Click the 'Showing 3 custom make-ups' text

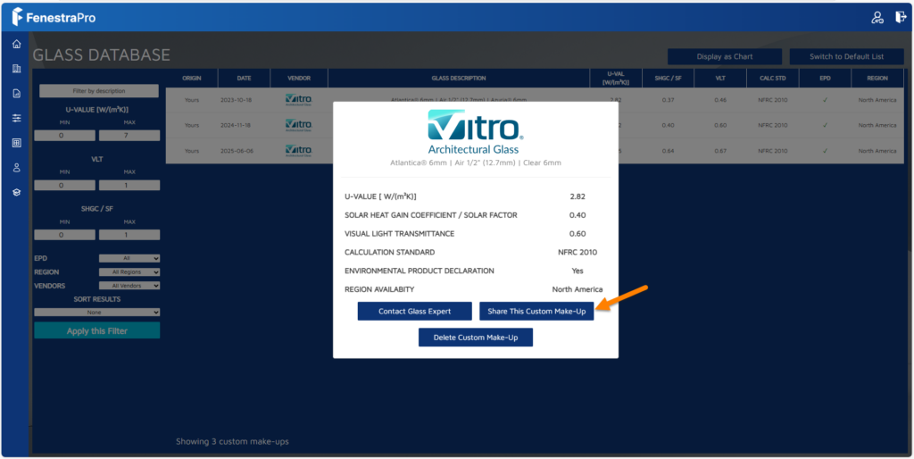tap(232, 441)
